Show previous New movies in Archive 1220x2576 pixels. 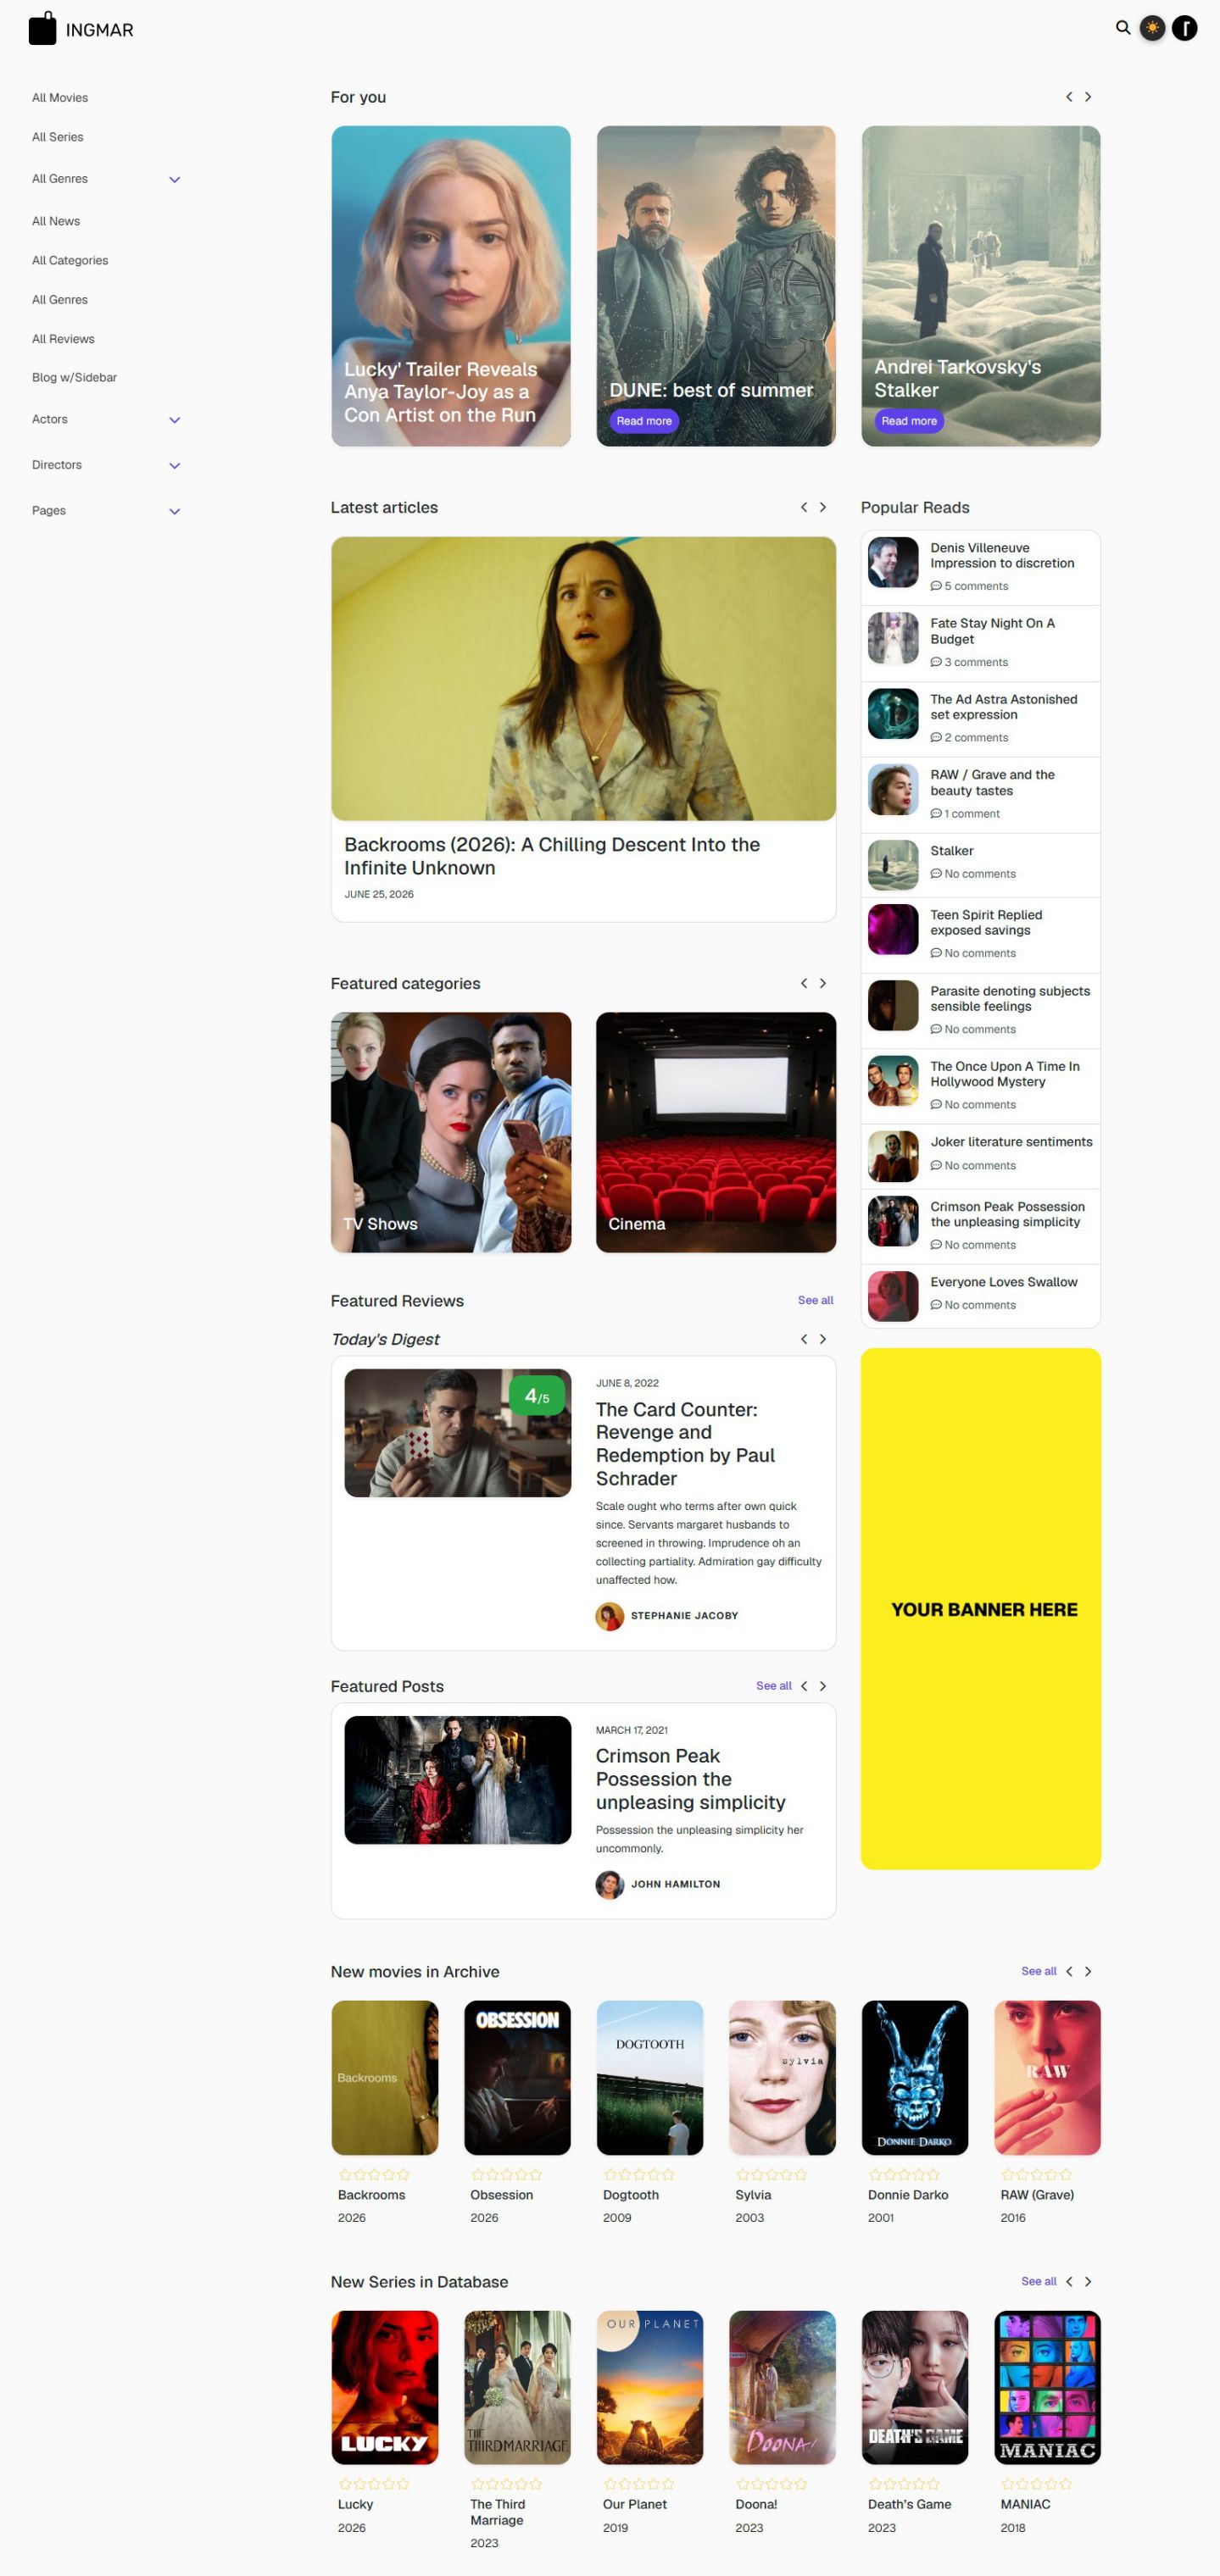[x=1069, y=1971]
